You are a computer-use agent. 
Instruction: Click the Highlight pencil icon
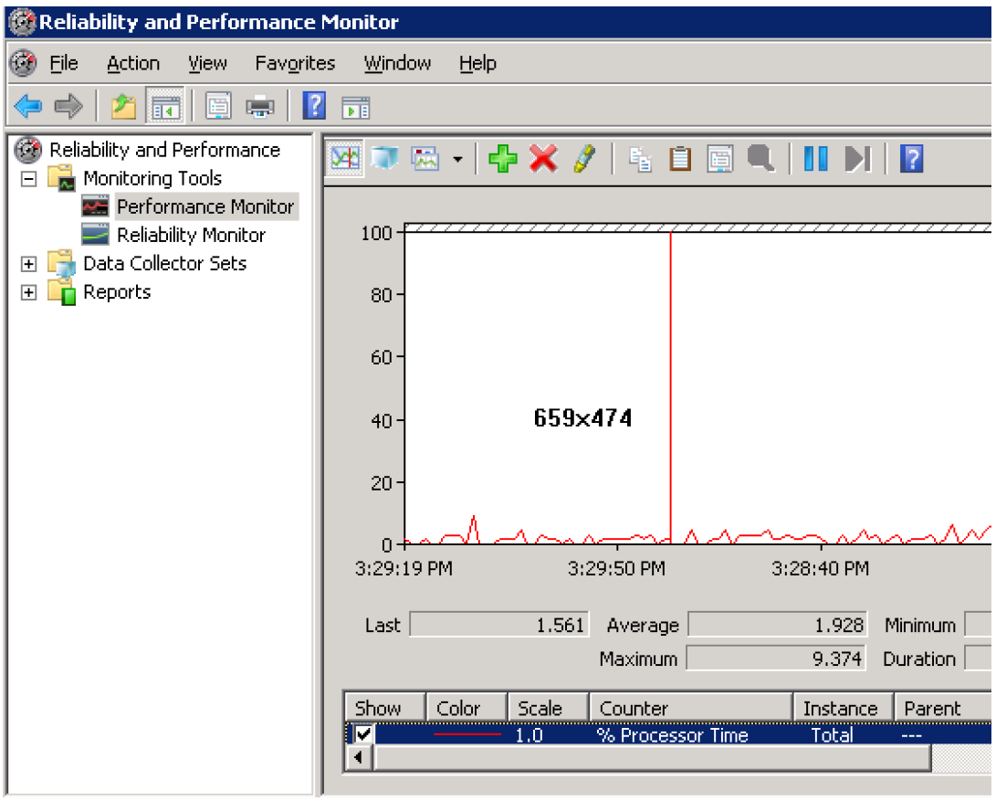click(584, 159)
